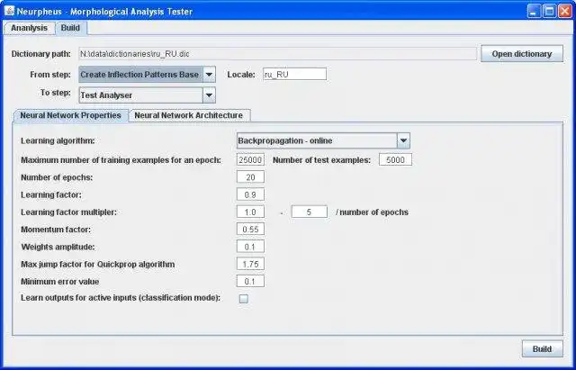Select the Neural Network Properties tab
Image resolution: width=576 pixels, height=370 pixels.
click(x=70, y=115)
